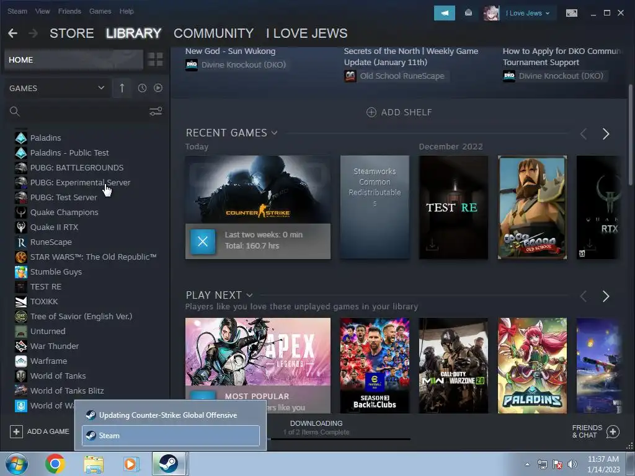Switch to the COMMUNITY tab
Image resolution: width=635 pixels, height=476 pixels.
tap(213, 33)
